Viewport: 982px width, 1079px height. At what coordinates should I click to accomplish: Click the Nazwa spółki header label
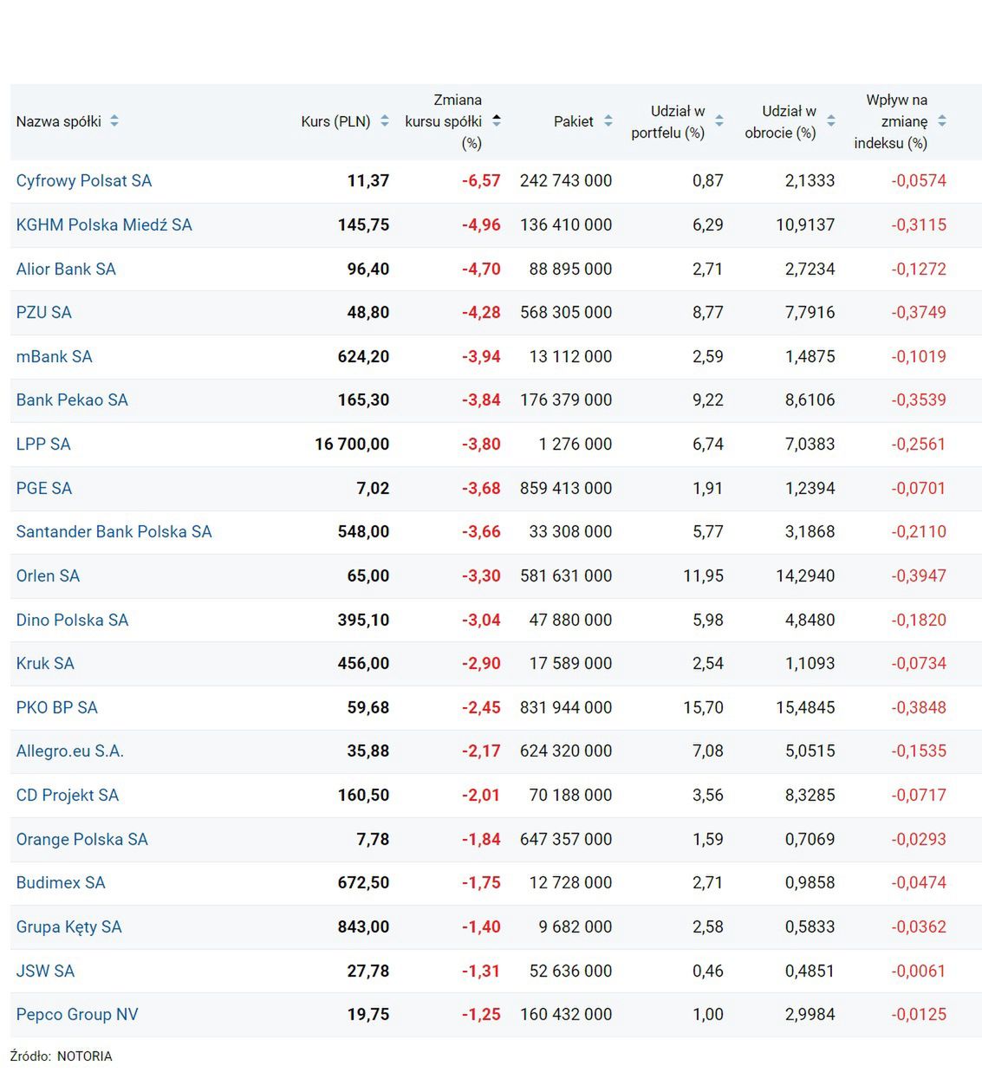point(59,121)
